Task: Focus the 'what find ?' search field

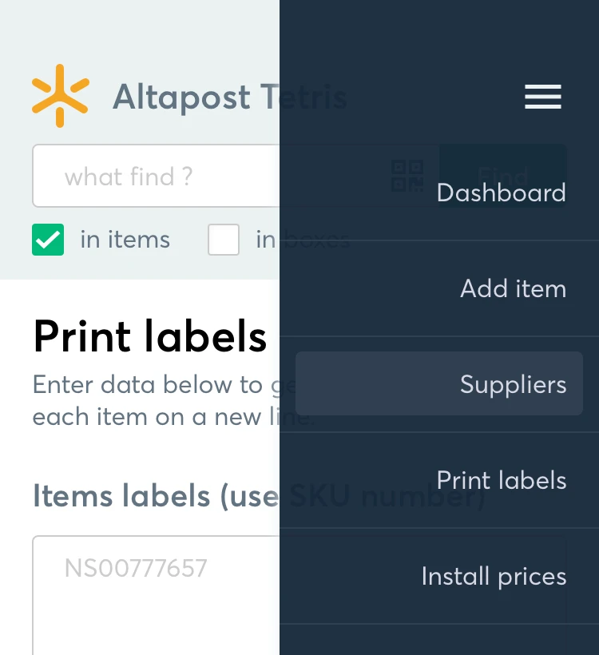Action: tap(160, 176)
